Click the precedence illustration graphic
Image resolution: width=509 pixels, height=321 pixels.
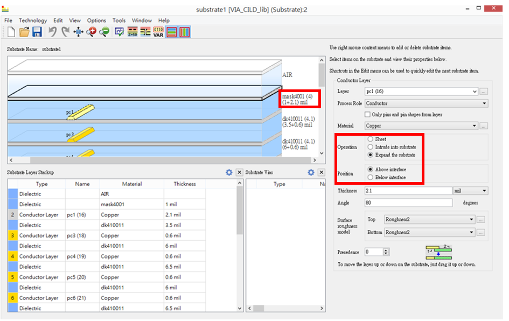438,252
